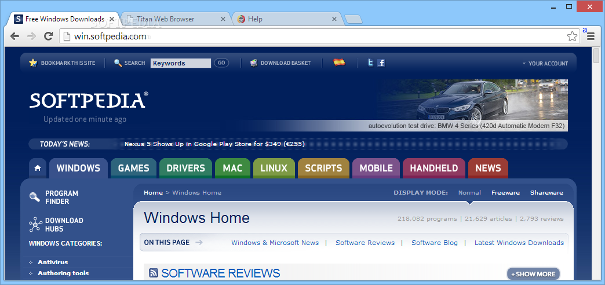
Task: Click the Twitter icon in the top bar
Action: click(370, 63)
